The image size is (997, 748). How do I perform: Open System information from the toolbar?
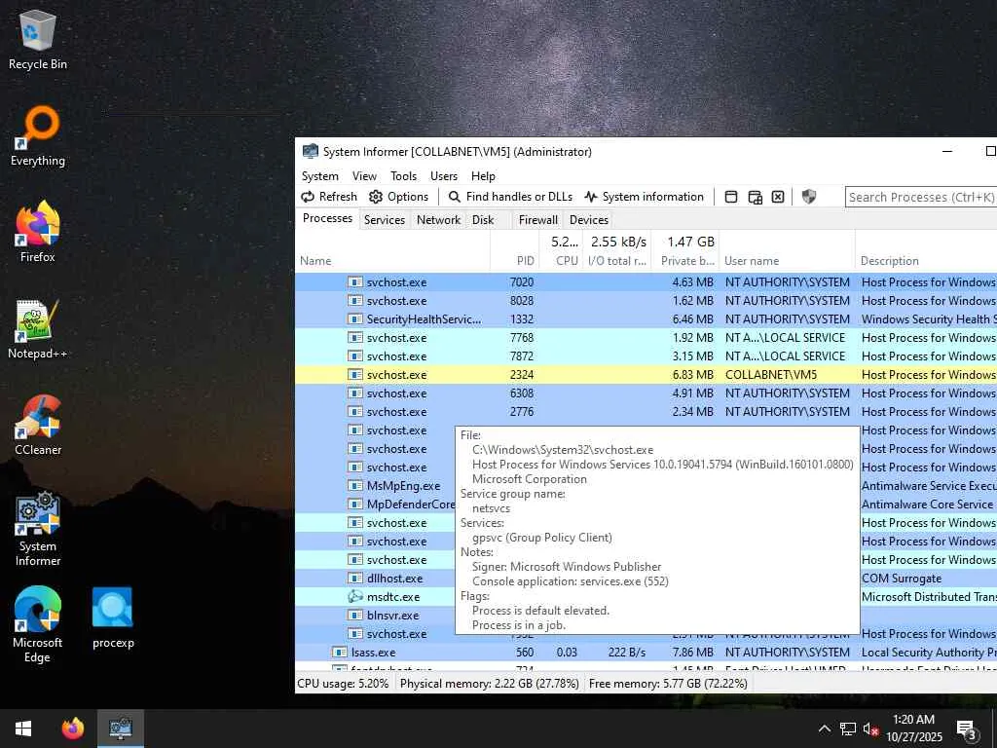tap(645, 197)
